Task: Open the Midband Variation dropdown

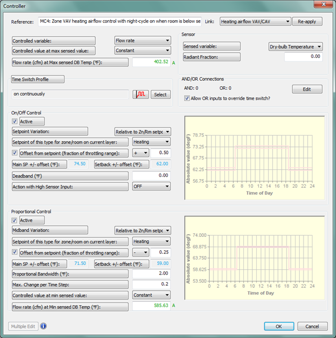Action: click(x=143, y=230)
